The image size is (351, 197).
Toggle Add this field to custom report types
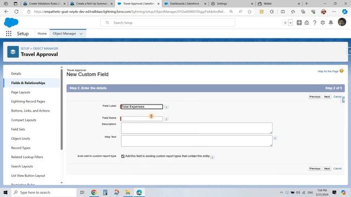point(123,157)
